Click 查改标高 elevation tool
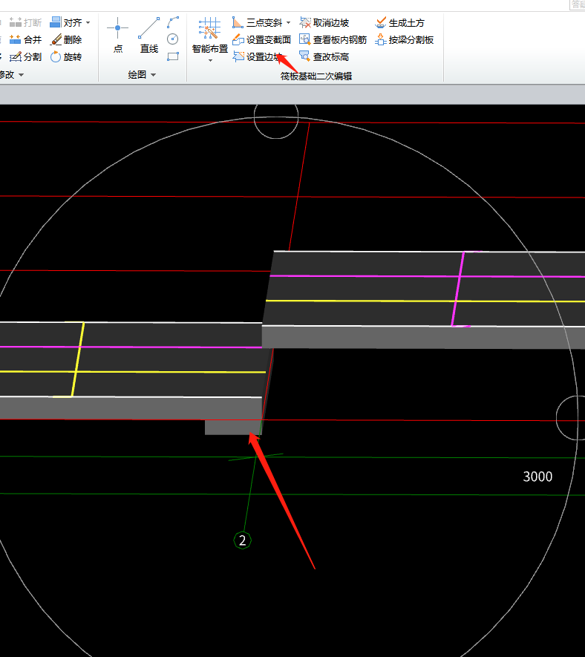The image size is (585, 657). (x=324, y=57)
